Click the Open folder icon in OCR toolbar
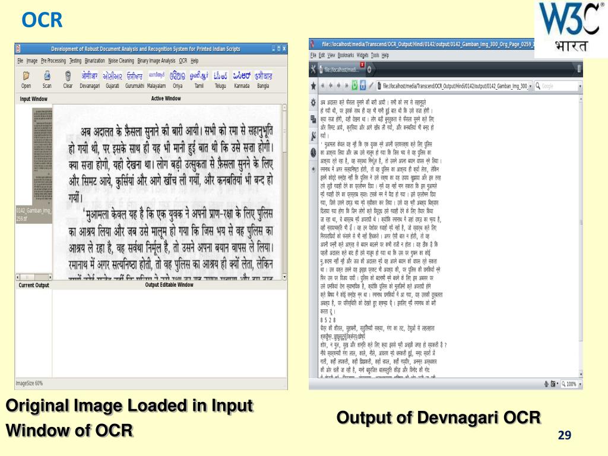 [x=26, y=75]
